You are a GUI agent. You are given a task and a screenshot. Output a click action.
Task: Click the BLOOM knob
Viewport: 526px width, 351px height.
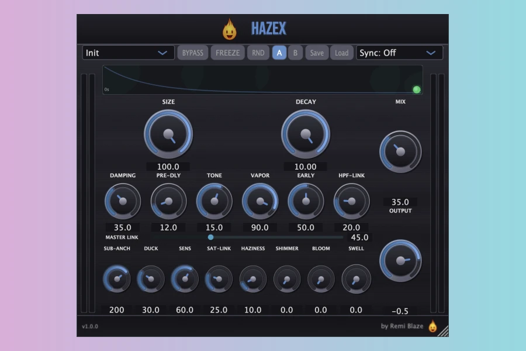(x=321, y=279)
